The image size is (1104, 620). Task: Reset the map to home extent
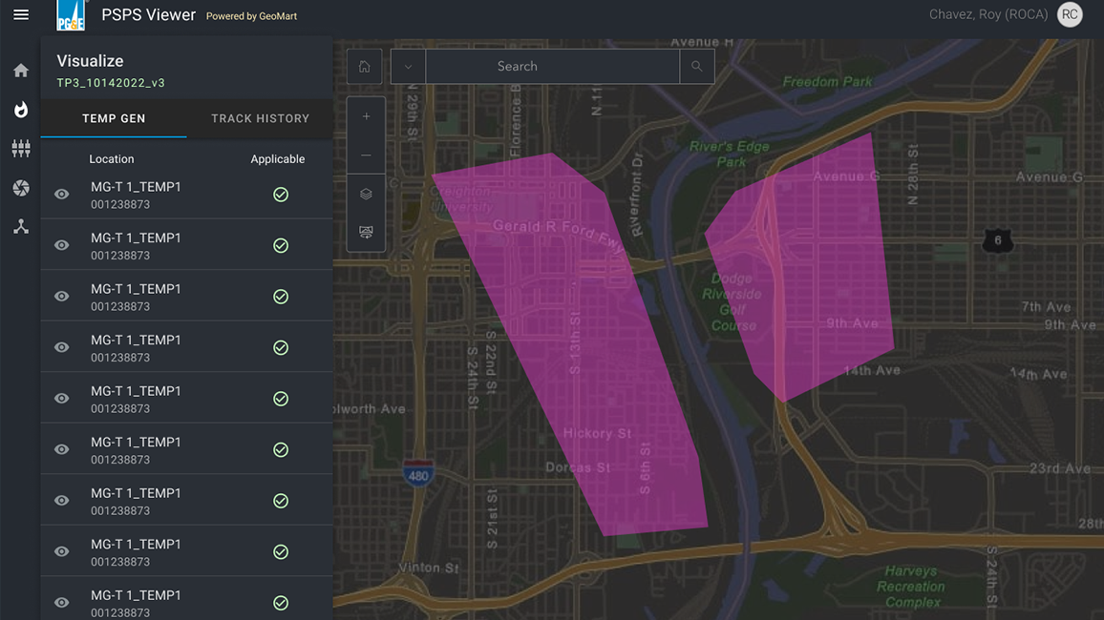(x=364, y=67)
